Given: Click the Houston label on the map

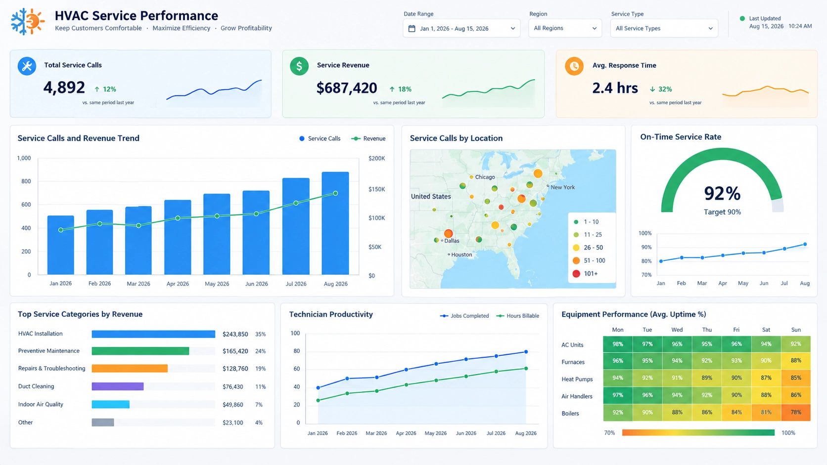Looking at the screenshot, I should (461, 255).
